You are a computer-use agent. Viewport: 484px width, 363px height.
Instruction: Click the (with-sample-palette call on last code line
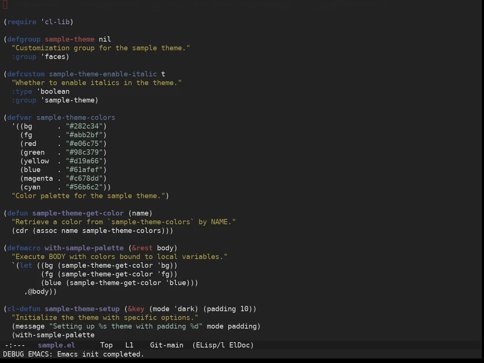(53, 335)
